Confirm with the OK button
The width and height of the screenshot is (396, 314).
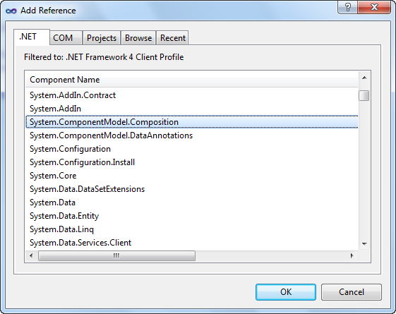[286, 292]
